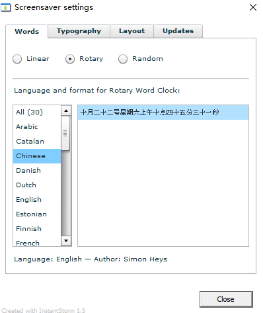Screen dimensions: 263x313
Task: Choose Chinese from the language list
Action: tap(37, 156)
